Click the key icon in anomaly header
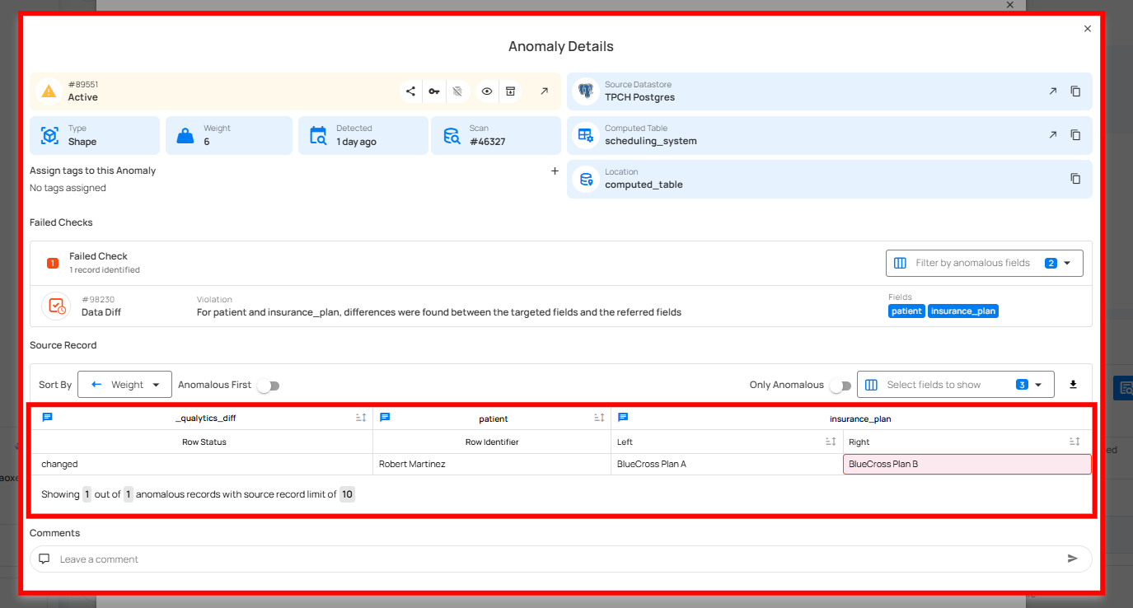The width and height of the screenshot is (1133, 608). pyautogui.click(x=433, y=91)
